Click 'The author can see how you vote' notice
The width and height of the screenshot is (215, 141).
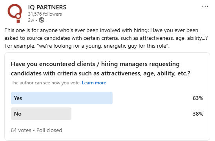click(x=46, y=83)
